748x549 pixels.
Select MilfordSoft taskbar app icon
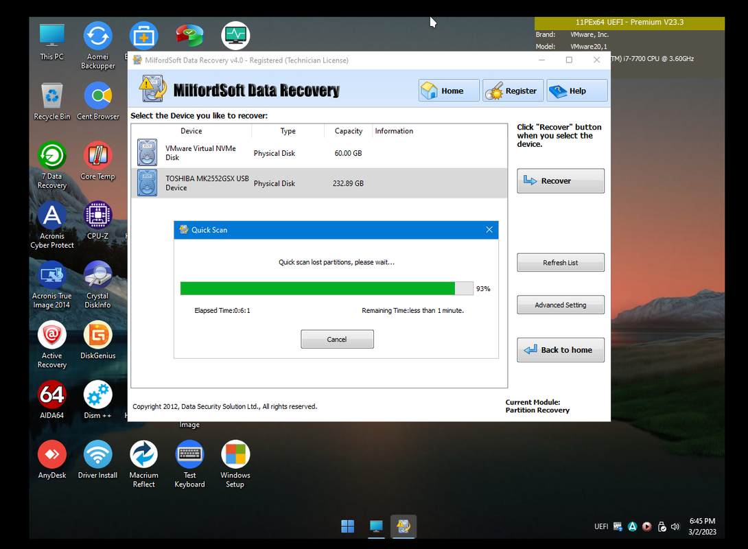[404, 526]
